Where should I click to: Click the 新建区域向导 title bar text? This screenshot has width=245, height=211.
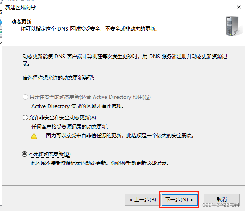[21, 8]
